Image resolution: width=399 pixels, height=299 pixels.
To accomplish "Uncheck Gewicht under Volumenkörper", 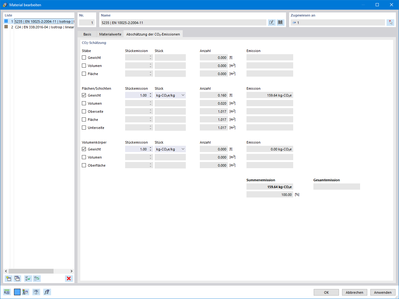I will click(x=84, y=149).
